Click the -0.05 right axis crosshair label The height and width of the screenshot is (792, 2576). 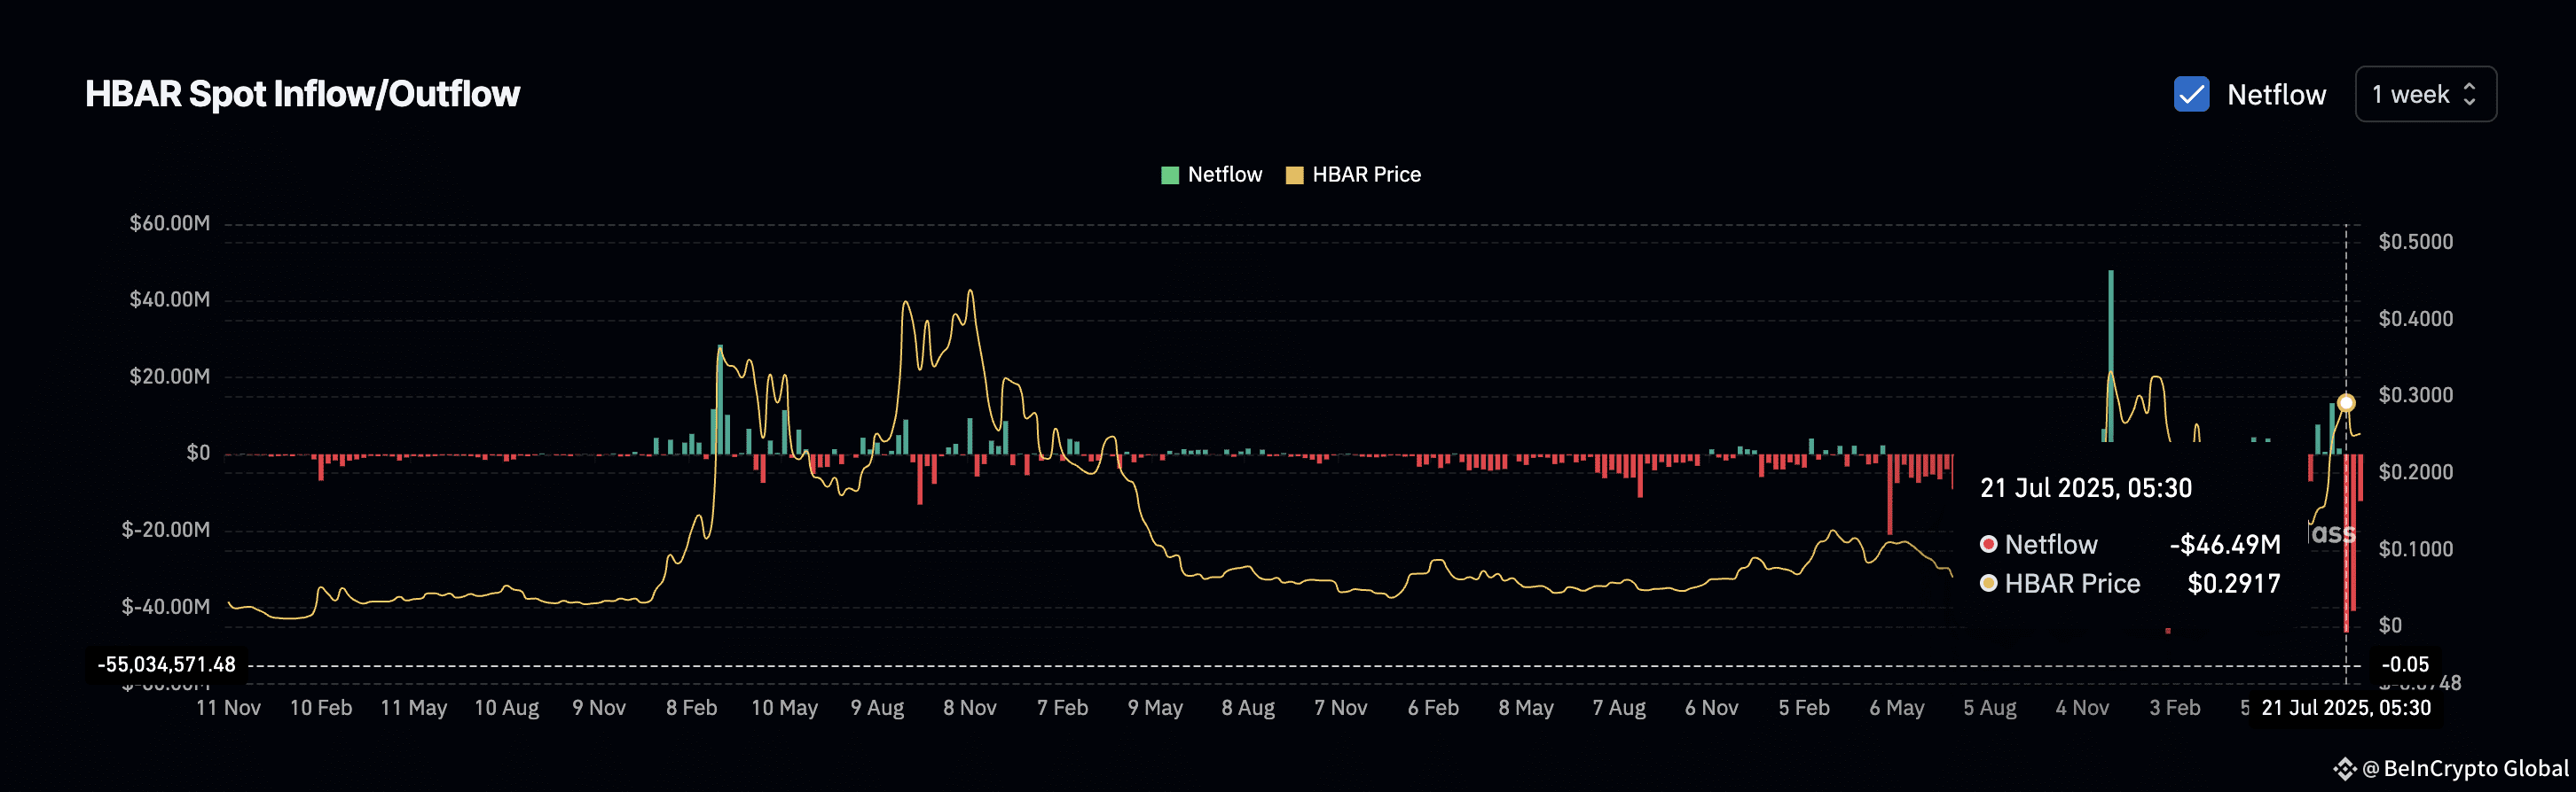click(x=2405, y=664)
